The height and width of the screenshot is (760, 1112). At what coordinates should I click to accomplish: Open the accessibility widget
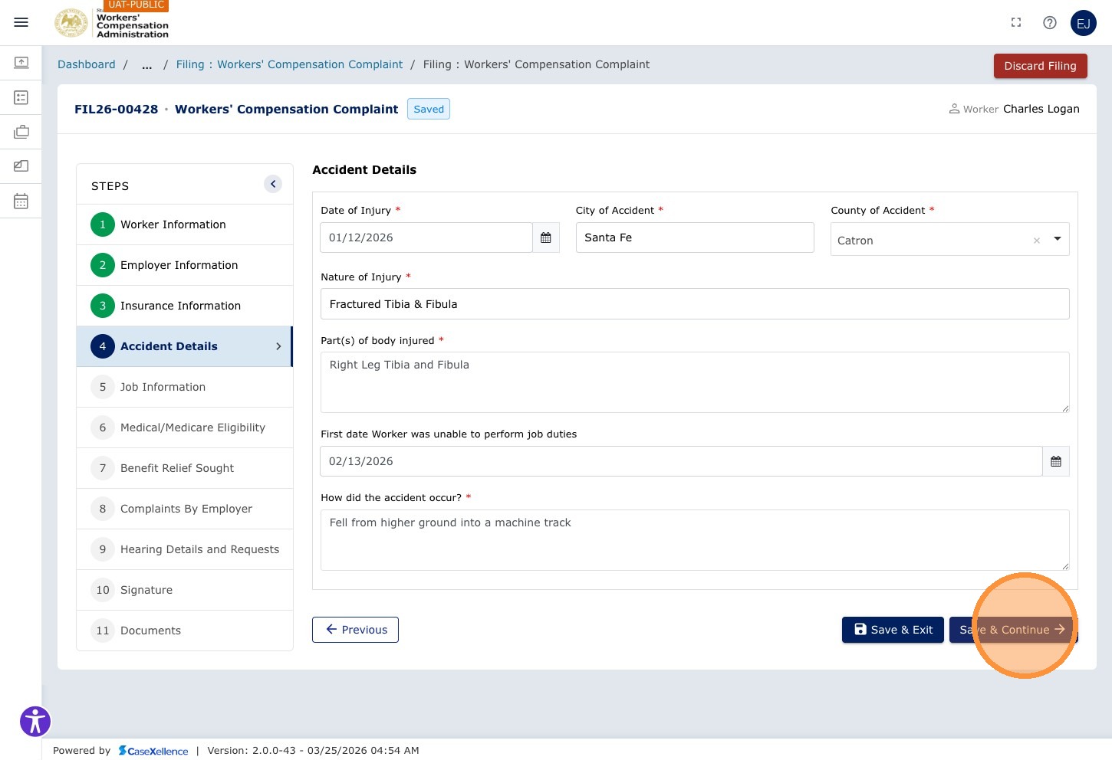(35, 721)
